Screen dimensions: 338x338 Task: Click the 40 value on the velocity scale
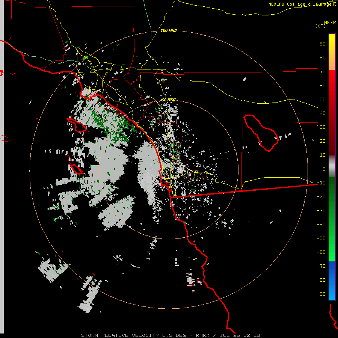323,113
